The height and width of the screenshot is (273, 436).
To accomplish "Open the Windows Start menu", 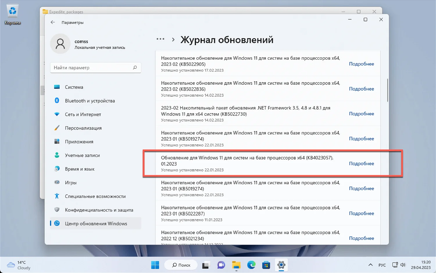I will [x=155, y=265].
